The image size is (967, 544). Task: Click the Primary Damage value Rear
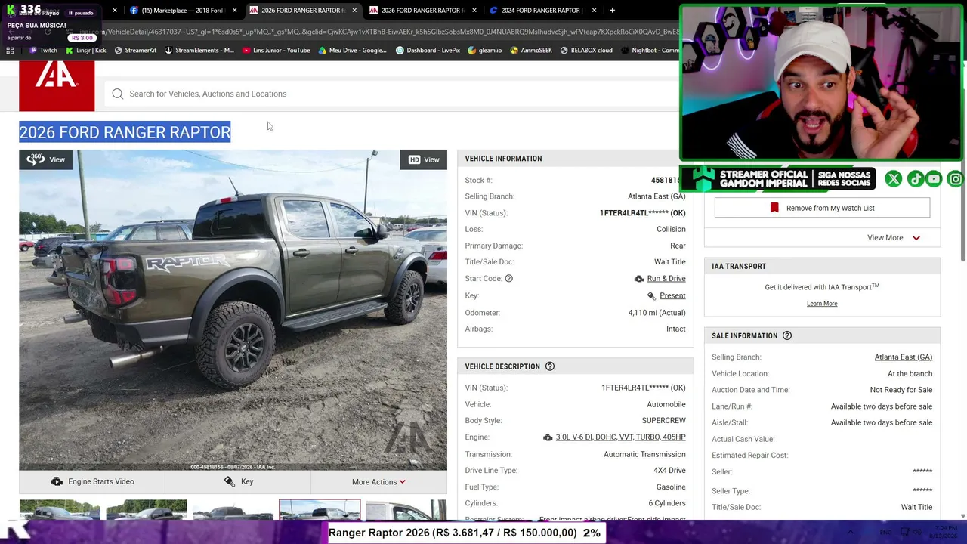coord(678,246)
